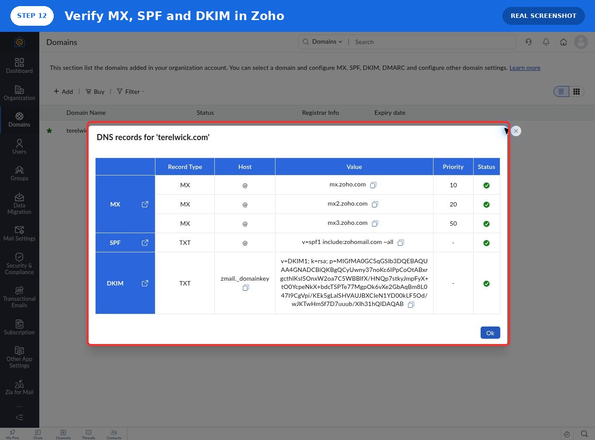Screen dimensions: 595x440
Task: Click the priority value 10
Action: click(x=453, y=185)
